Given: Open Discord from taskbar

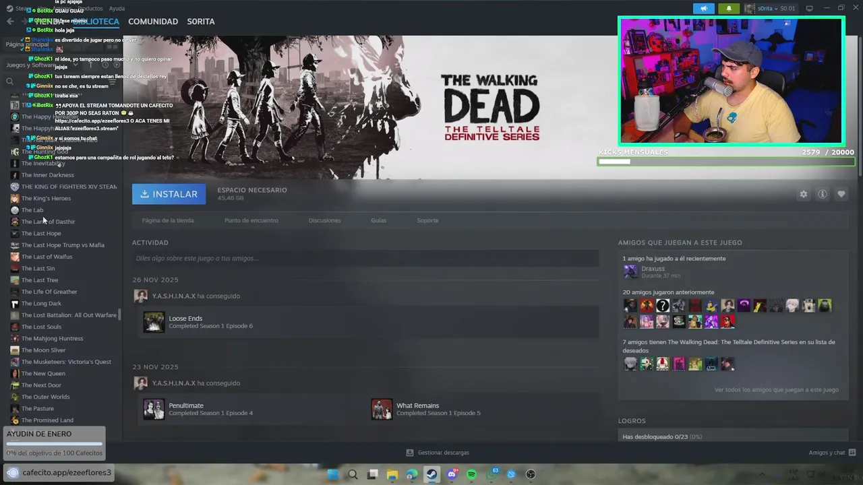Looking at the screenshot, I should point(452,474).
